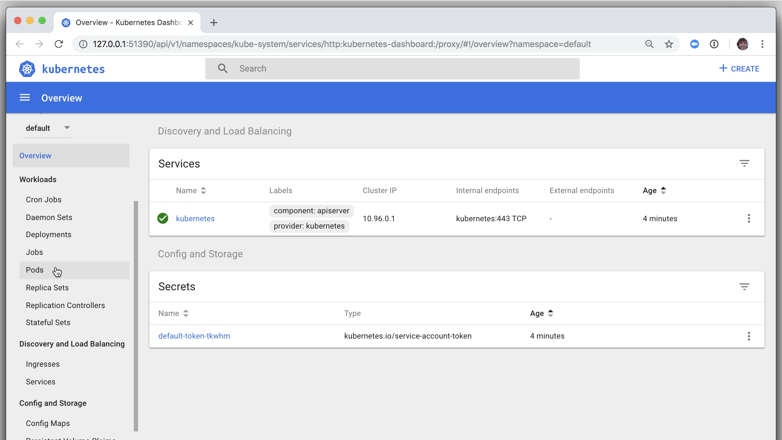This screenshot has width=782, height=440.
Task: Select Overview in sidebar
Action: click(71, 156)
